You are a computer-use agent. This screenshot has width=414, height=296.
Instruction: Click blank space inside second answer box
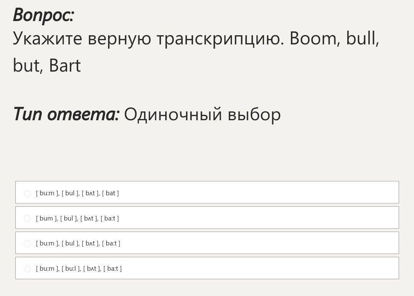click(x=257, y=218)
